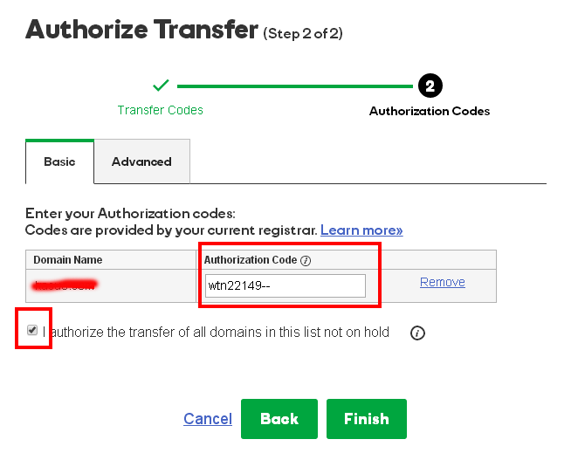Click the Authorization Code column header text
578x453 pixels.
(x=251, y=260)
